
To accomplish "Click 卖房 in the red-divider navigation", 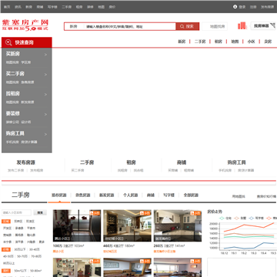I will (x=268, y=42).
